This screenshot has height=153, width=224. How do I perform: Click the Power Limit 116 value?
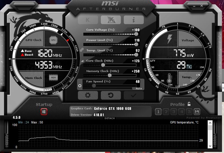click(137, 40)
